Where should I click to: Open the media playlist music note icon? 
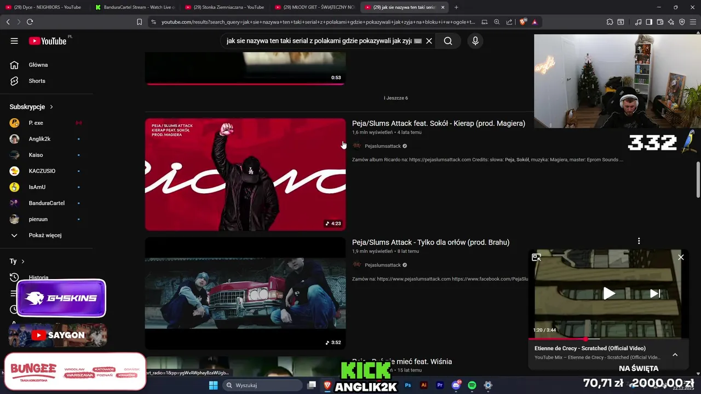click(638, 22)
